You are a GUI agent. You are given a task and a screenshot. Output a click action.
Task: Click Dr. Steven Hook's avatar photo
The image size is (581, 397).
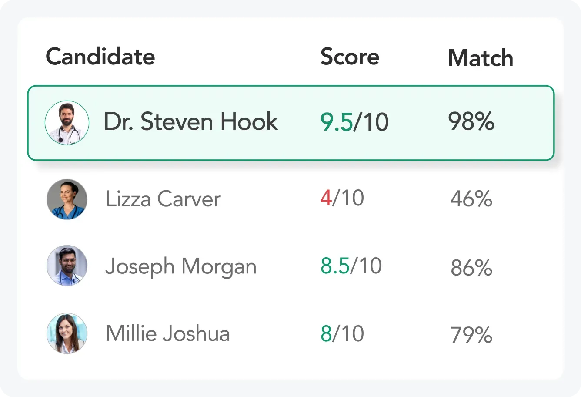67,123
